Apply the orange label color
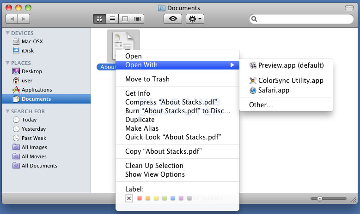360x214 pixels. coord(148,198)
